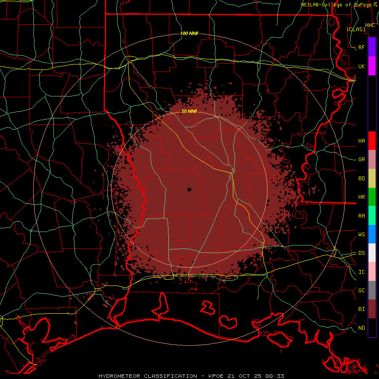Click the RA light green legend swatch

[372, 216]
